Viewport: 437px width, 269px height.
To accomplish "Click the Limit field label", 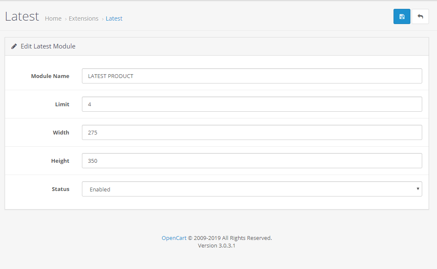I will click(62, 104).
